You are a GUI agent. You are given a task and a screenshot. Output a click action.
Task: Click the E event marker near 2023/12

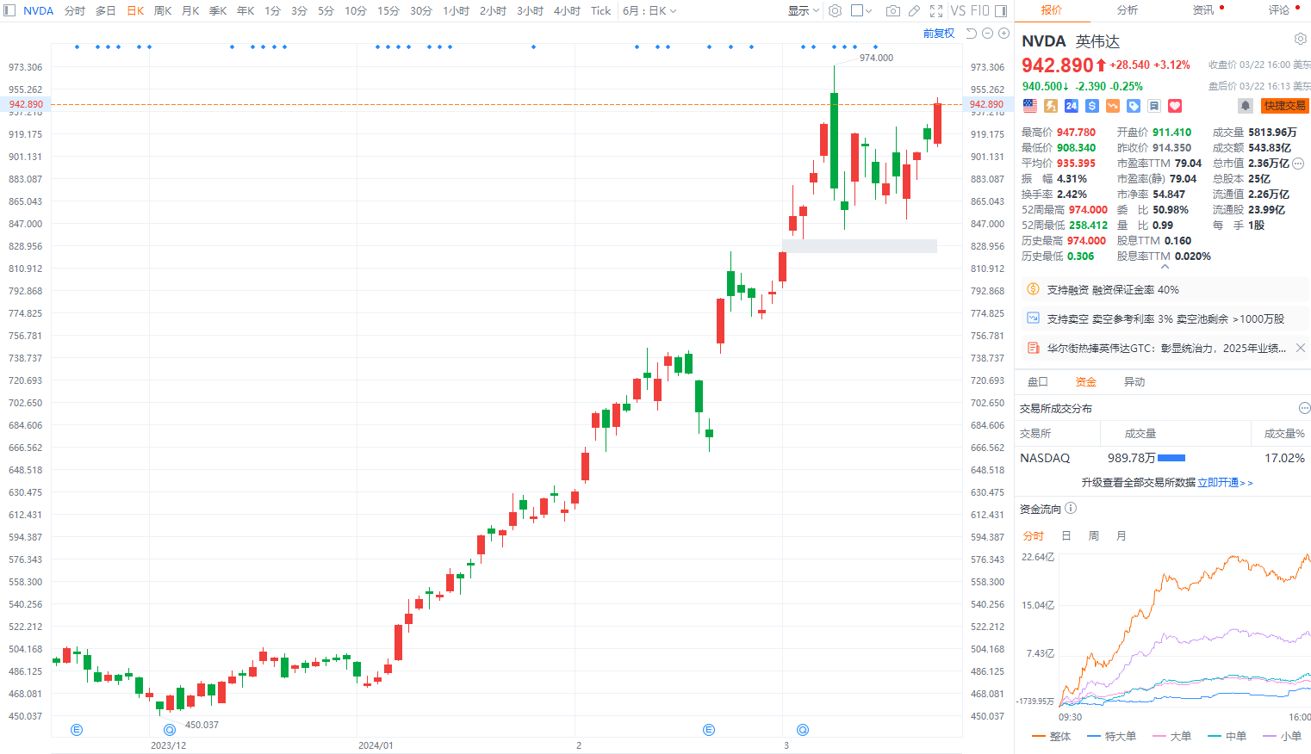(77, 730)
